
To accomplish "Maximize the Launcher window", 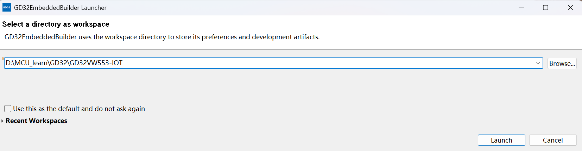I will (x=545, y=7).
